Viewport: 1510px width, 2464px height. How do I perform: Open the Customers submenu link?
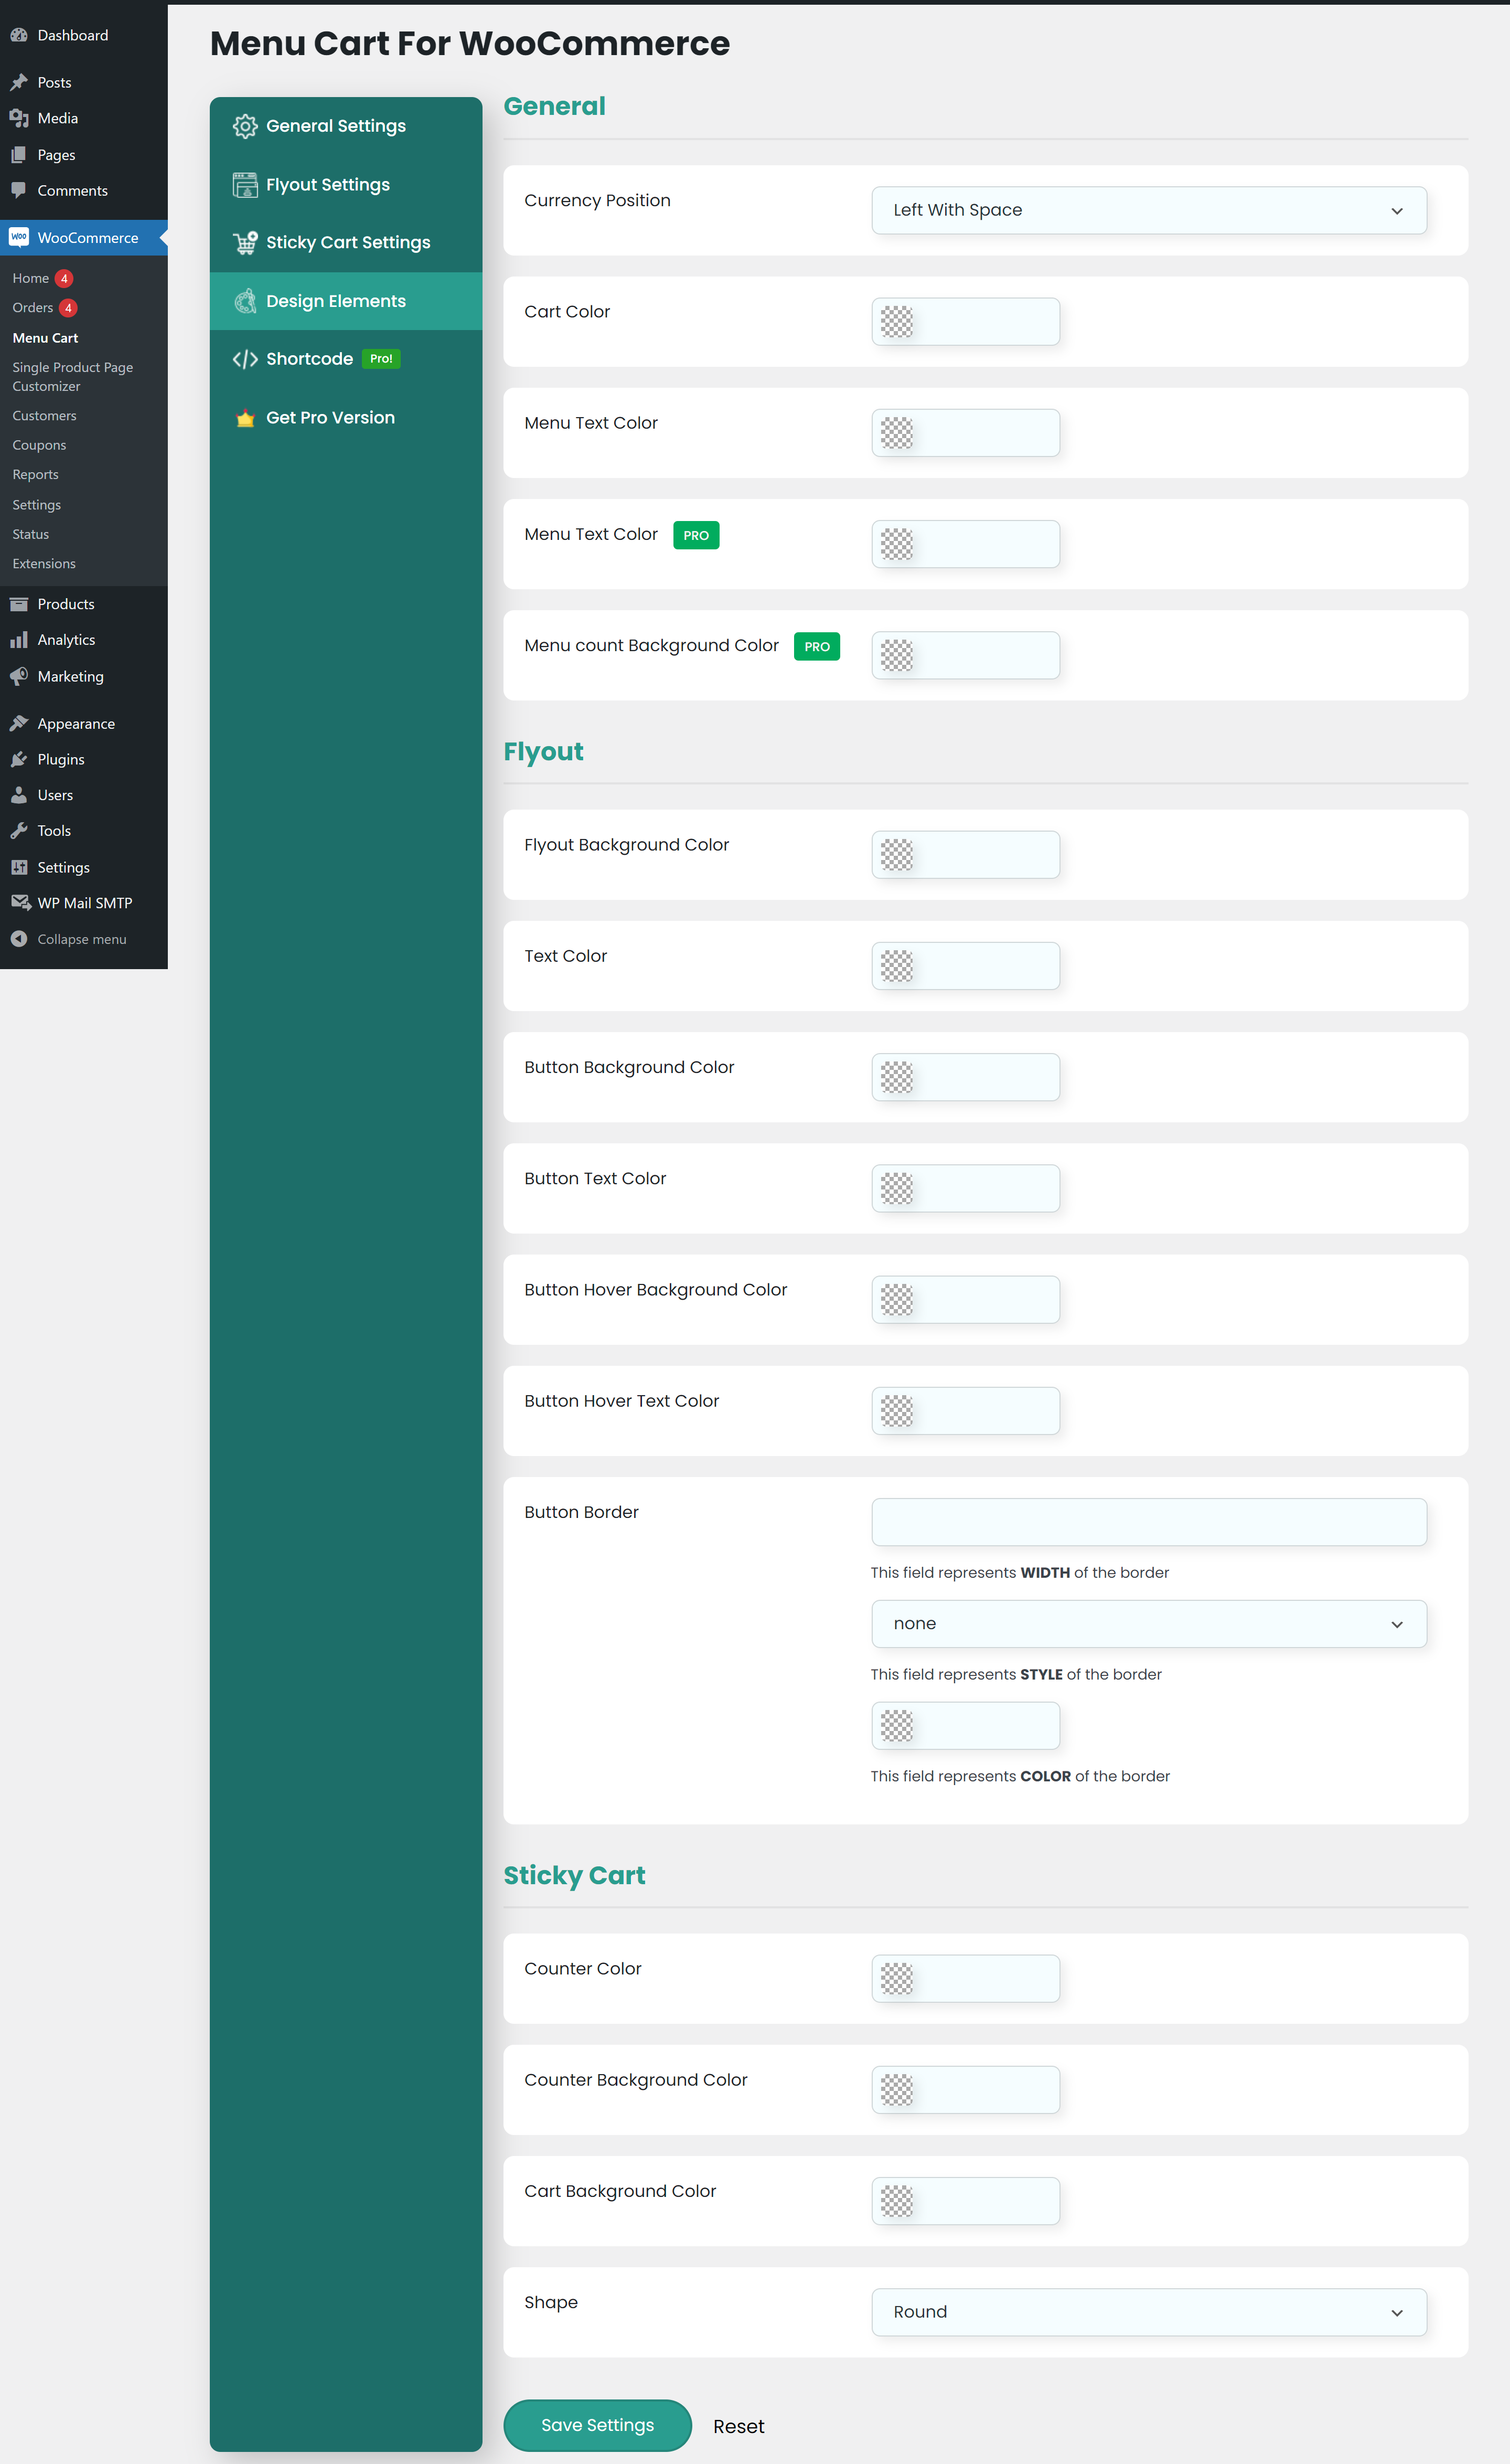44,416
